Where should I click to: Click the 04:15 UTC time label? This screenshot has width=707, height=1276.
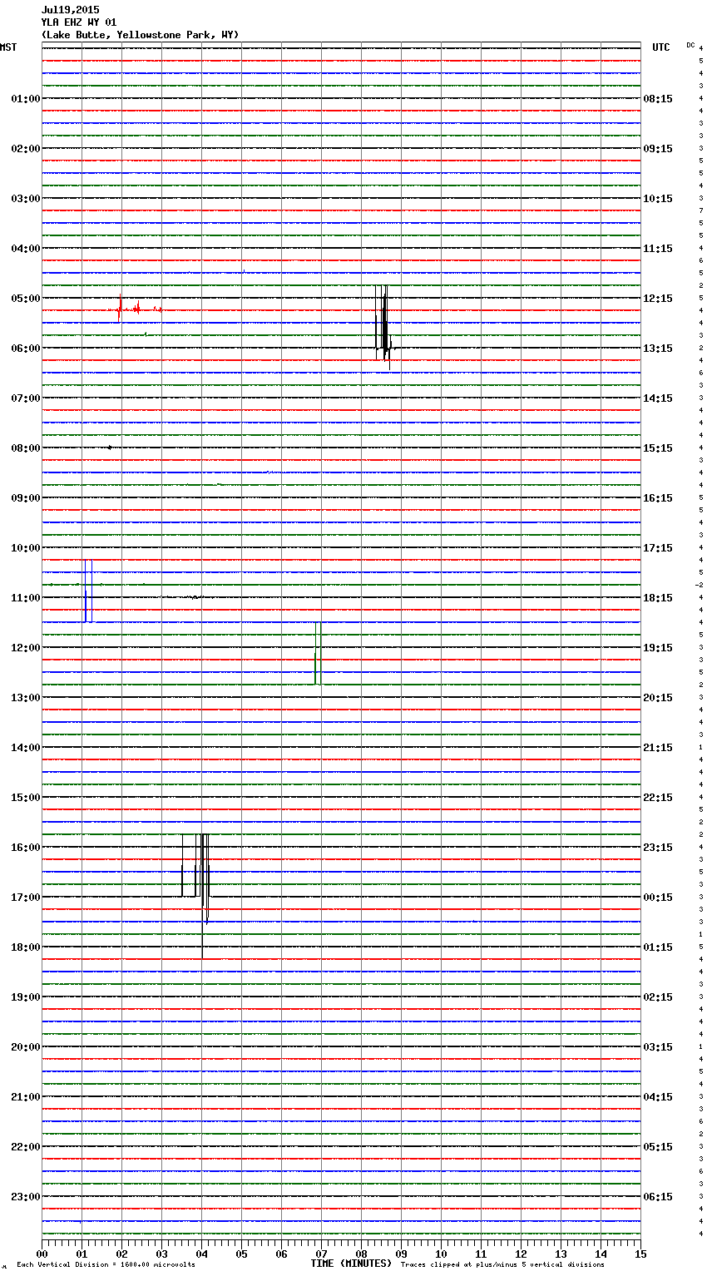pyautogui.click(x=658, y=1096)
